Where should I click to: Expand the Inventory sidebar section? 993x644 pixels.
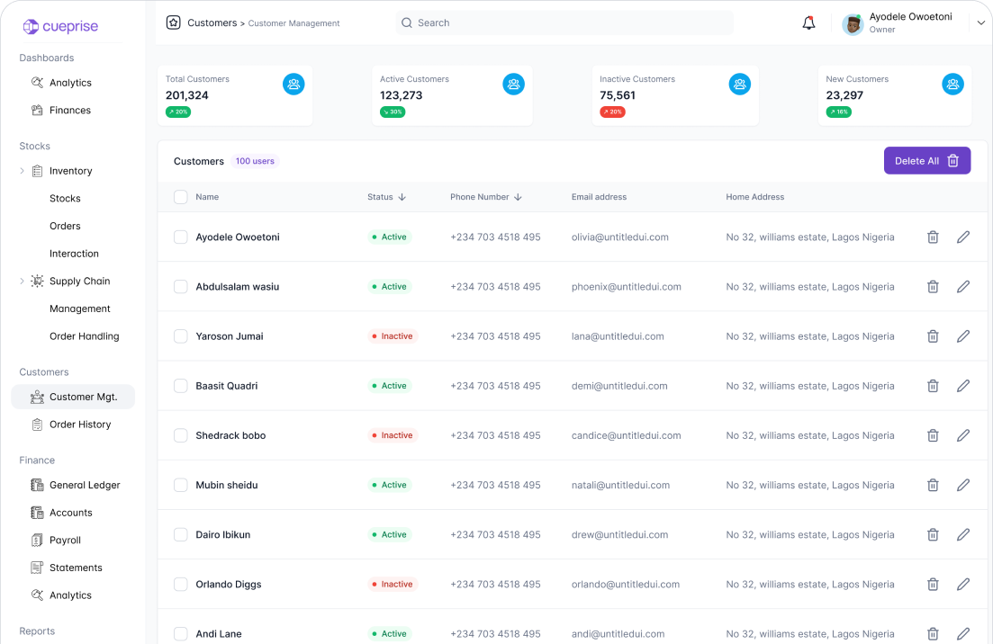click(x=23, y=171)
